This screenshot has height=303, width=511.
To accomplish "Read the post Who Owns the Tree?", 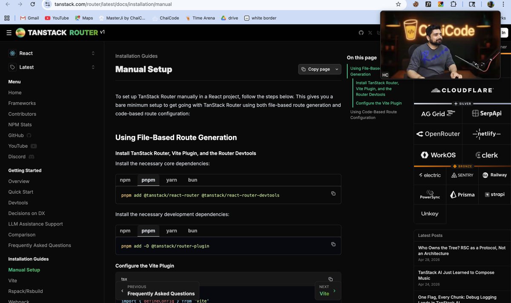I will coord(462,251).
